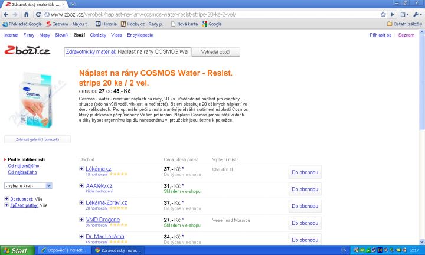Click the scrollbar down arrow
The height and width of the screenshot is (255, 425).
[421, 242]
